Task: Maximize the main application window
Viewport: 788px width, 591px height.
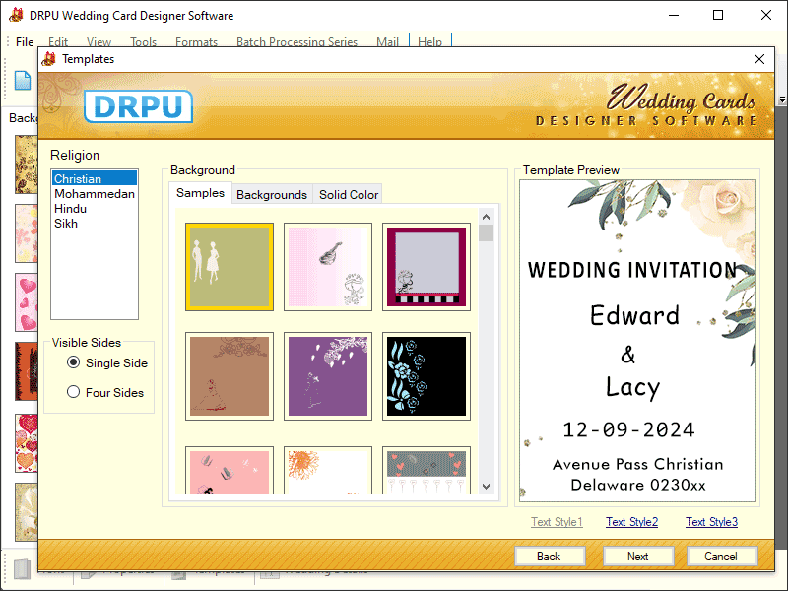Action: point(718,15)
